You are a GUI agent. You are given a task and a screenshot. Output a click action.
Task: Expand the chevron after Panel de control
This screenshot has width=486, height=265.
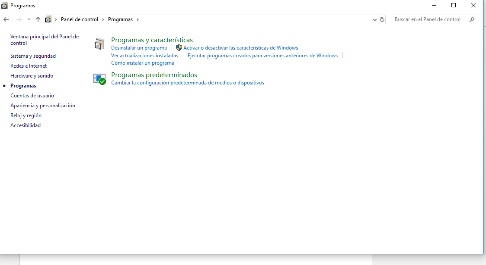[x=103, y=19]
